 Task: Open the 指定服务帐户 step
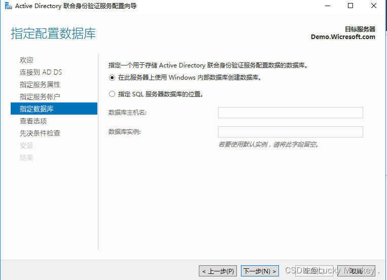40,96
